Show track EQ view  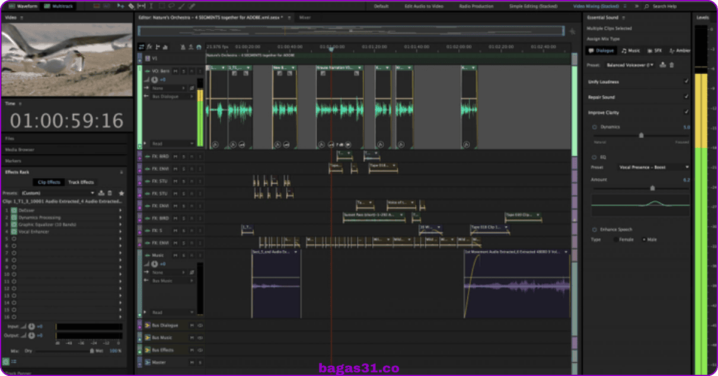point(165,47)
